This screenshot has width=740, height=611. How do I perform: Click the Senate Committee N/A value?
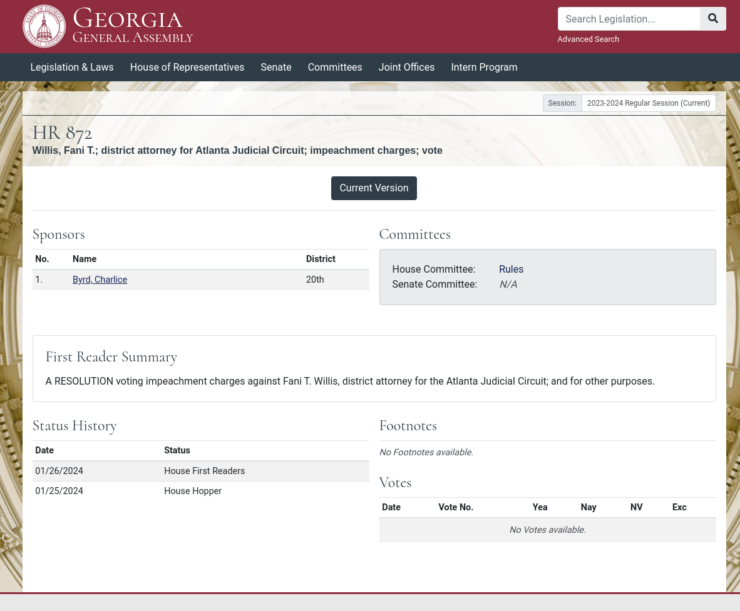508,285
